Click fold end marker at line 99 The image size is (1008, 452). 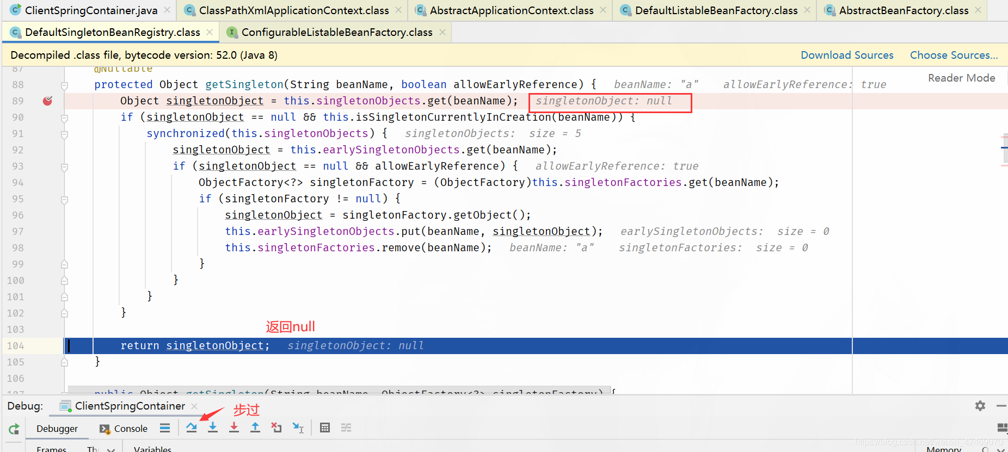point(64,264)
